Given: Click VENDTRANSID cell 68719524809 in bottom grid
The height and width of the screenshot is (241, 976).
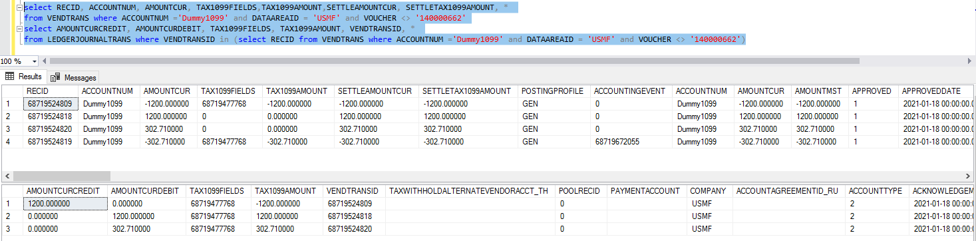Looking at the screenshot, I should (355, 204).
